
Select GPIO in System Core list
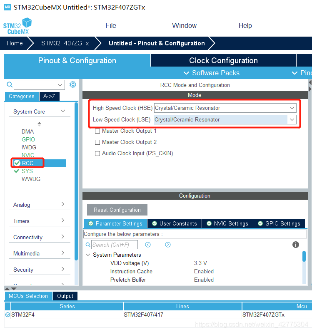pos(28,139)
